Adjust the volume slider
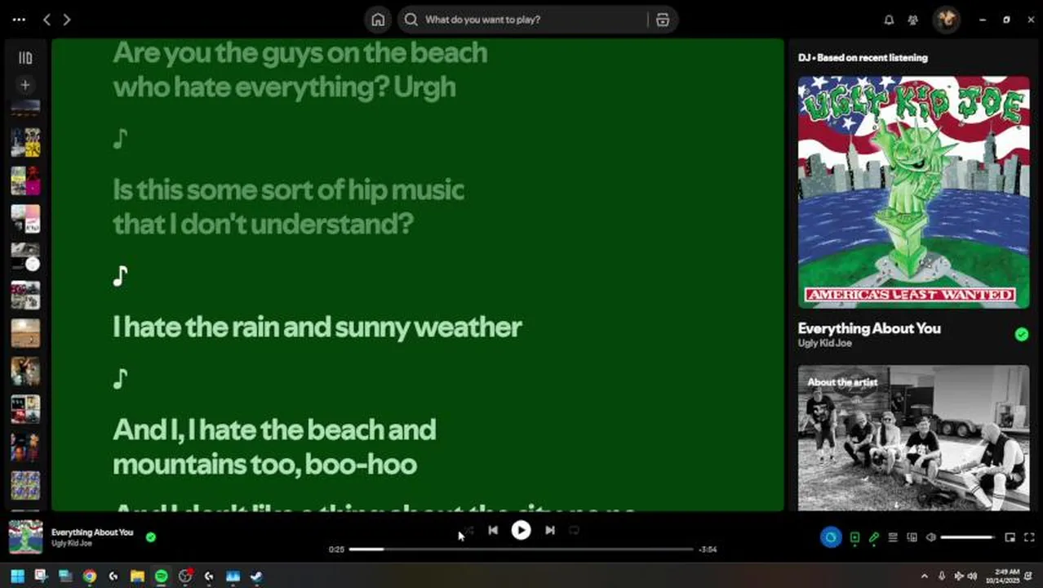 [968, 537]
